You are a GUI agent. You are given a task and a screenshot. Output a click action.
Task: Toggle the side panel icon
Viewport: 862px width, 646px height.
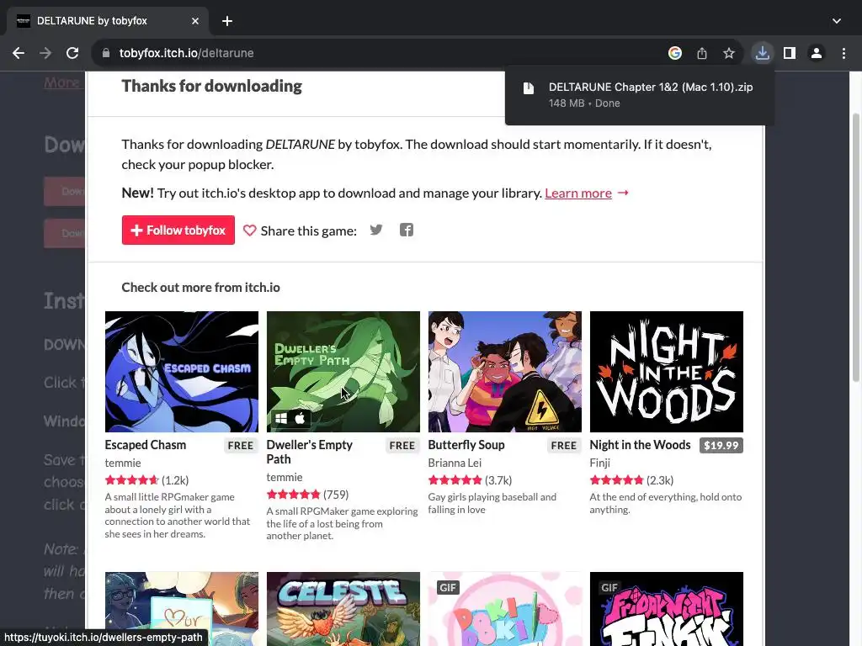[x=790, y=53]
